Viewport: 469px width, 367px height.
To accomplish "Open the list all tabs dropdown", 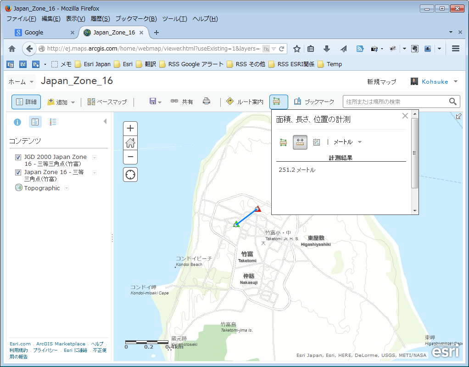I will click(451, 32).
